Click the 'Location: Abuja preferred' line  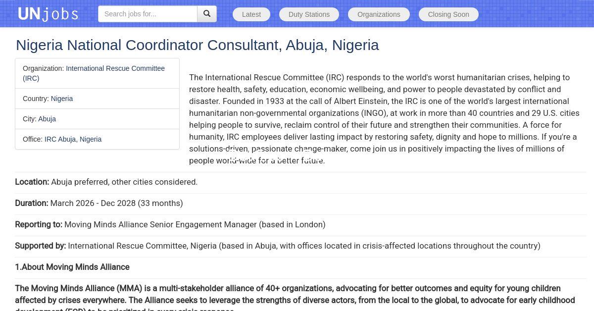click(106, 182)
